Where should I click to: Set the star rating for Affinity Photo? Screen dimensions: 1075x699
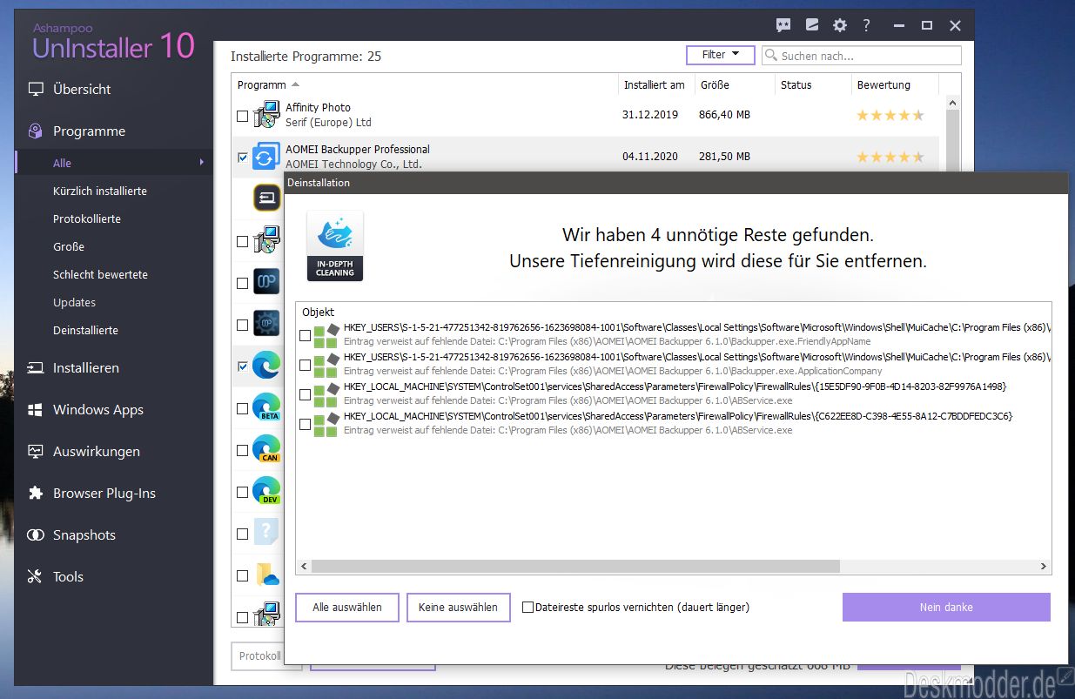[890, 115]
